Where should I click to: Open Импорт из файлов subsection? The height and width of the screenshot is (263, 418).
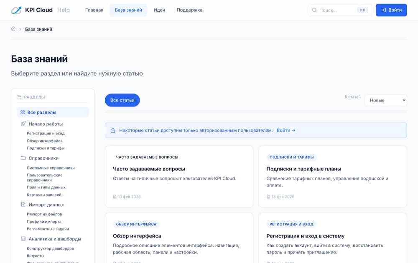pyautogui.click(x=44, y=214)
